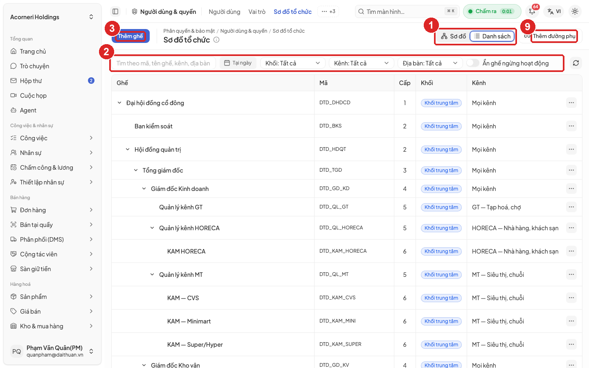Click Chấm ra clock-out button
589x368 pixels.
492,11
